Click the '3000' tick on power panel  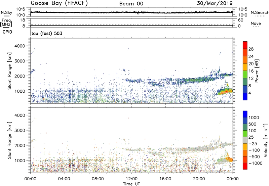[20, 61]
